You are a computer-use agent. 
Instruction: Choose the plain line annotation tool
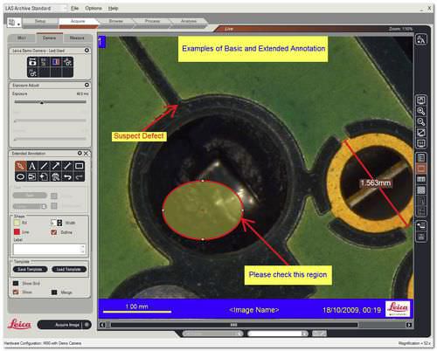pos(44,166)
